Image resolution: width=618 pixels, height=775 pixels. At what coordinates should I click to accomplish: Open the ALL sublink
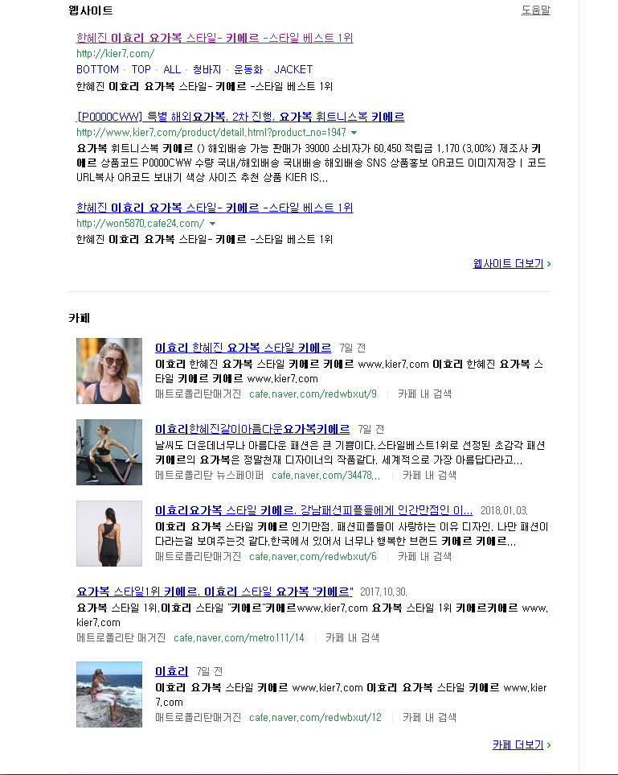172,69
